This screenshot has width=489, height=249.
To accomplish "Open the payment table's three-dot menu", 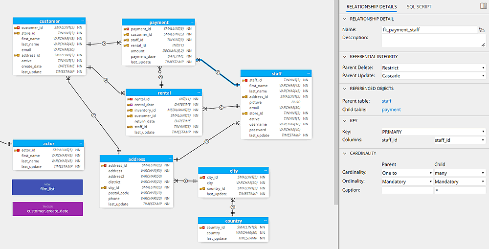I will 192,22.
